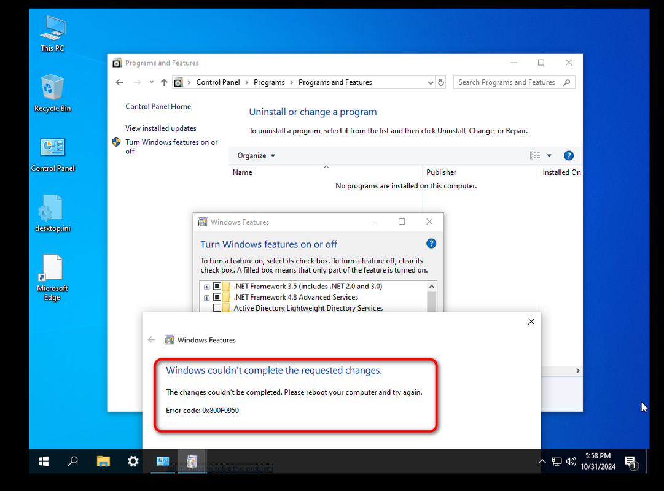
Task: Open address bar history dropdown
Action: click(430, 82)
